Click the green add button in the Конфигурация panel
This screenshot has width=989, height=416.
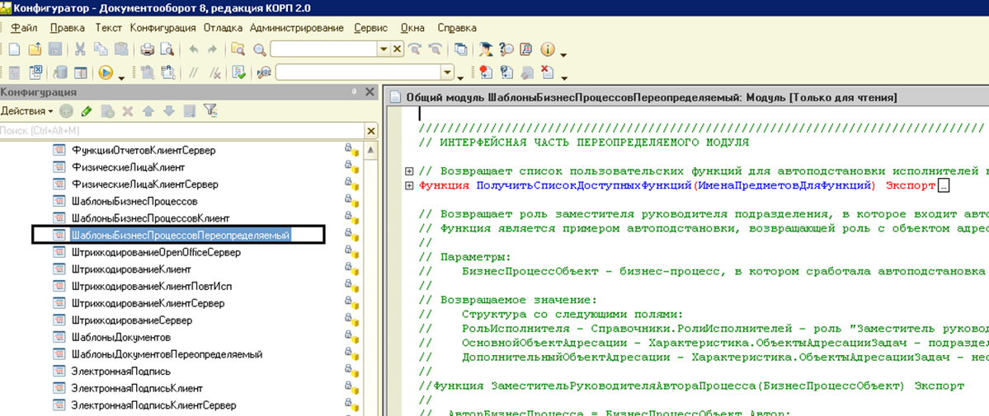point(67,111)
